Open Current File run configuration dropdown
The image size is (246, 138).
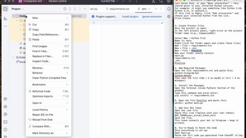109,1
